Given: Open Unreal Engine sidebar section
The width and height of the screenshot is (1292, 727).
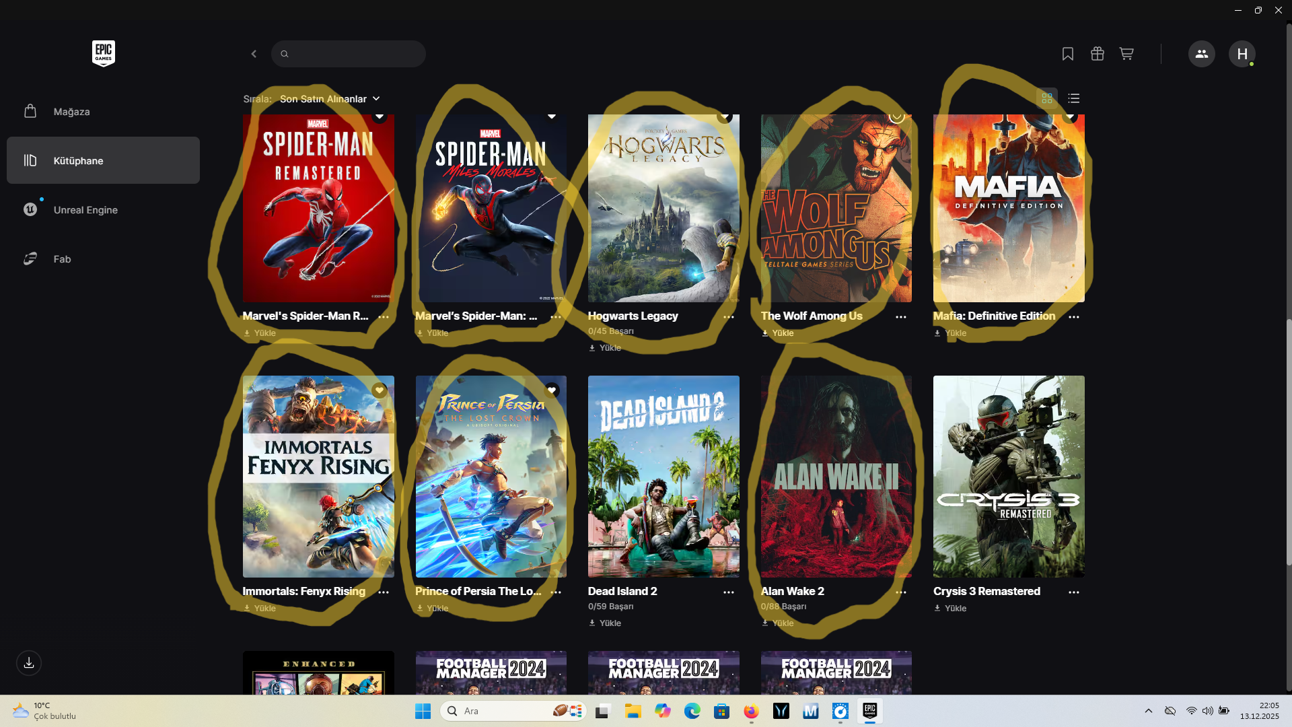Looking at the screenshot, I should [85, 210].
